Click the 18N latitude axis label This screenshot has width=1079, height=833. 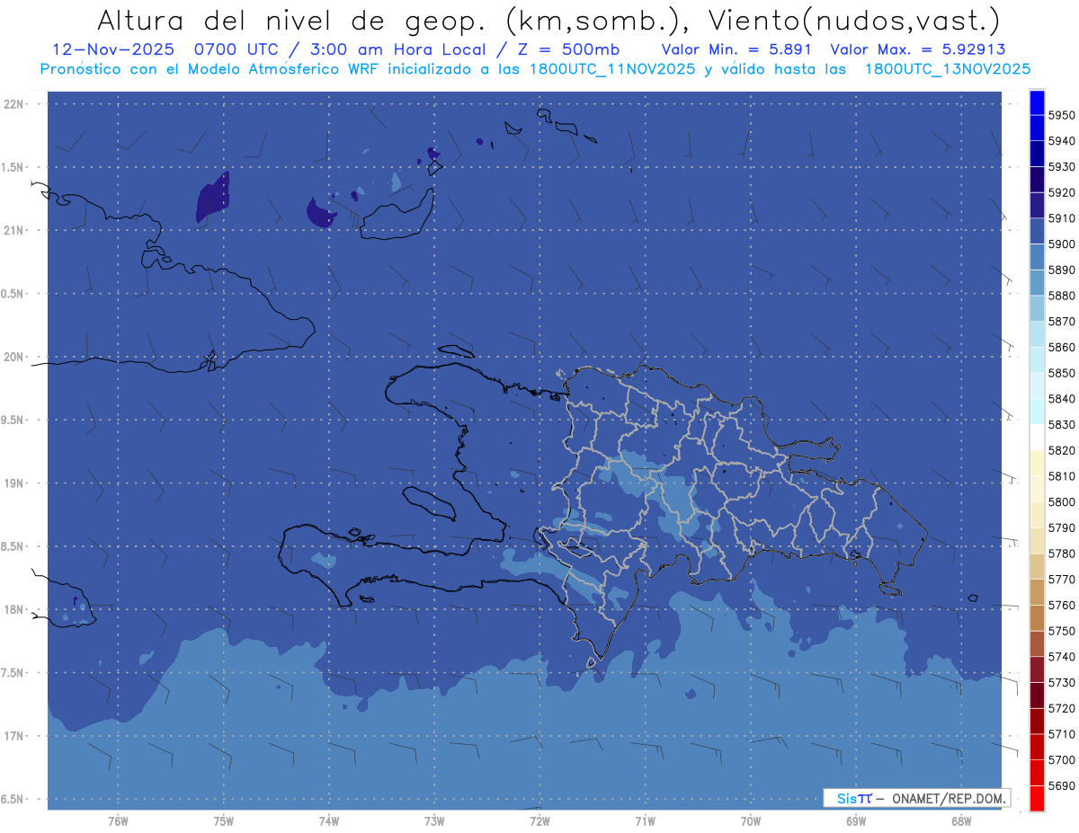click(x=13, y=609)
